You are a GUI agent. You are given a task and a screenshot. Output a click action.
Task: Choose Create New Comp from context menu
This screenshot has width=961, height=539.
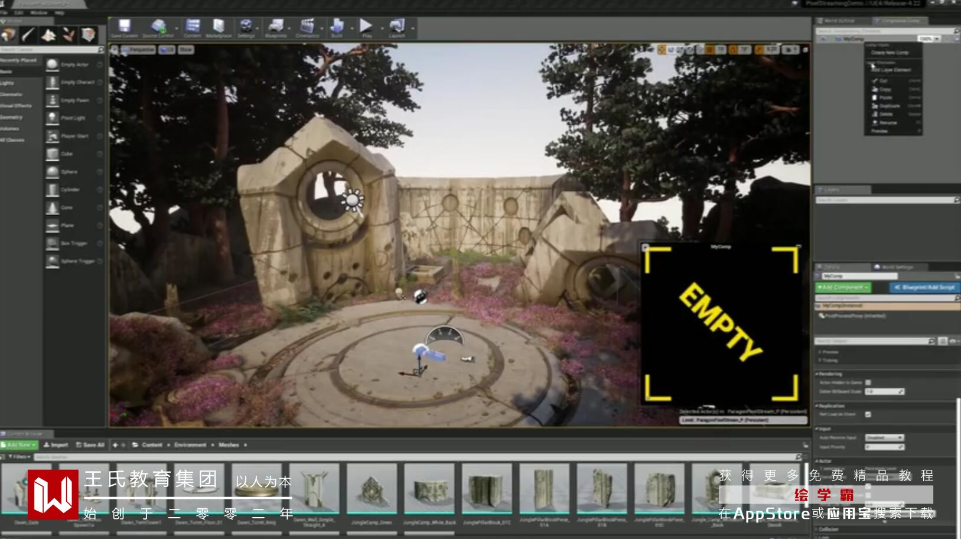pos(890,53)
